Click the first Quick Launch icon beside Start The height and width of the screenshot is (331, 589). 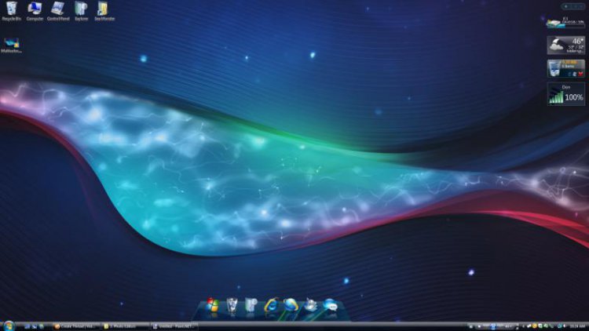pyautogui.click(x=27, y=326)
